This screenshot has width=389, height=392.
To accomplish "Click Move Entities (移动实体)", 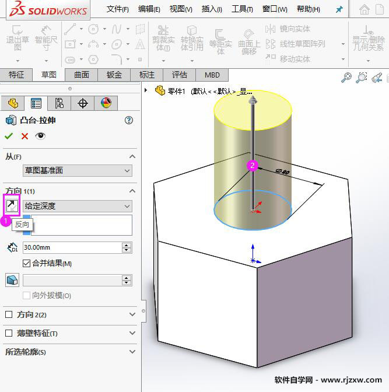I will coord(288,59).
